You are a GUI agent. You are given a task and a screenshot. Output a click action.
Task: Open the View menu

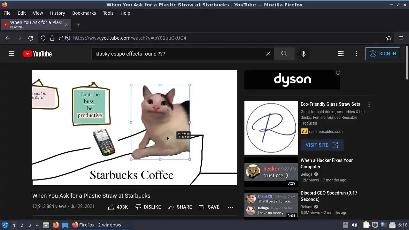[38, 13]
